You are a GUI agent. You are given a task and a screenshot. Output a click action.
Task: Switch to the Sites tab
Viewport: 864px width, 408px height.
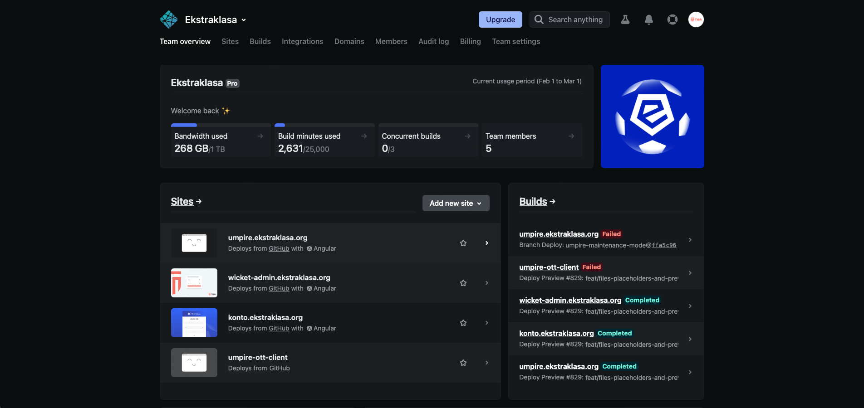pyautogui.click(x=230, y=41)
